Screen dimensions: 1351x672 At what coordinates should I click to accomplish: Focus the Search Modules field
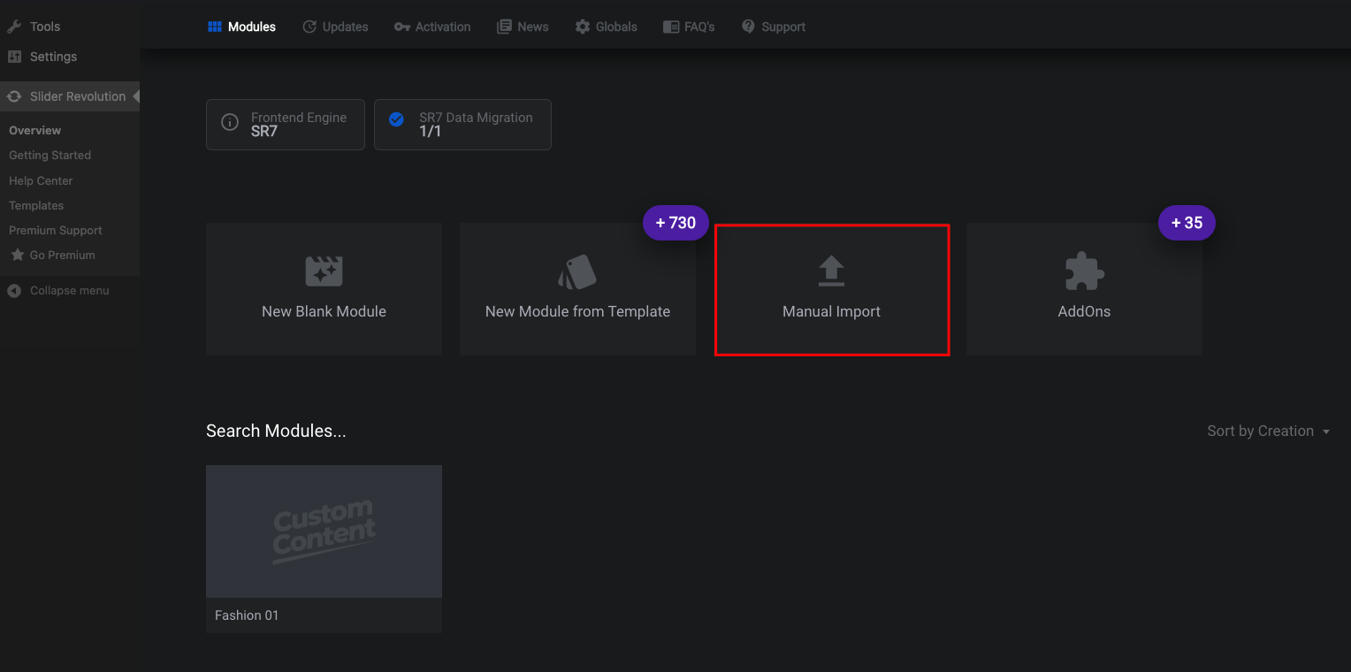tap(276, 431)
